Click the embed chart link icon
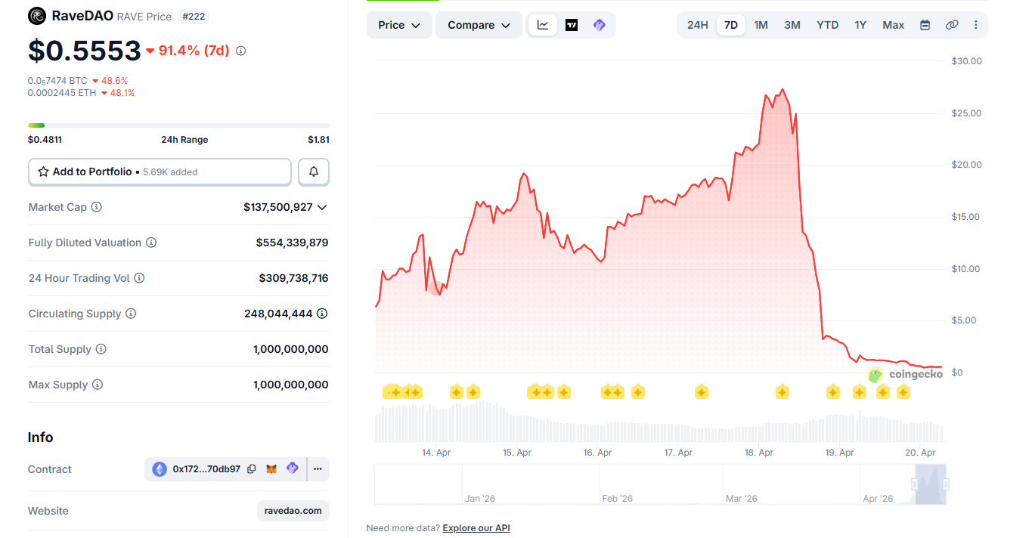This screenshot has height=538, width=1035. tap(952, 24)
